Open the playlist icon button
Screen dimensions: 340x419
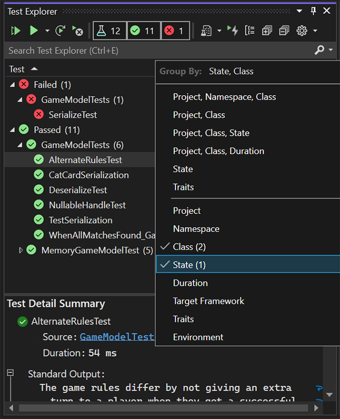[x=206, y=31]
